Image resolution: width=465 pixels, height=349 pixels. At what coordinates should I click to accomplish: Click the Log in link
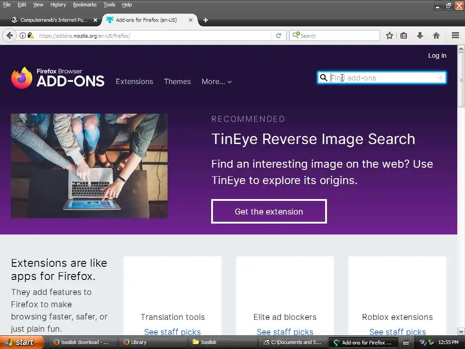coord(437,55)
